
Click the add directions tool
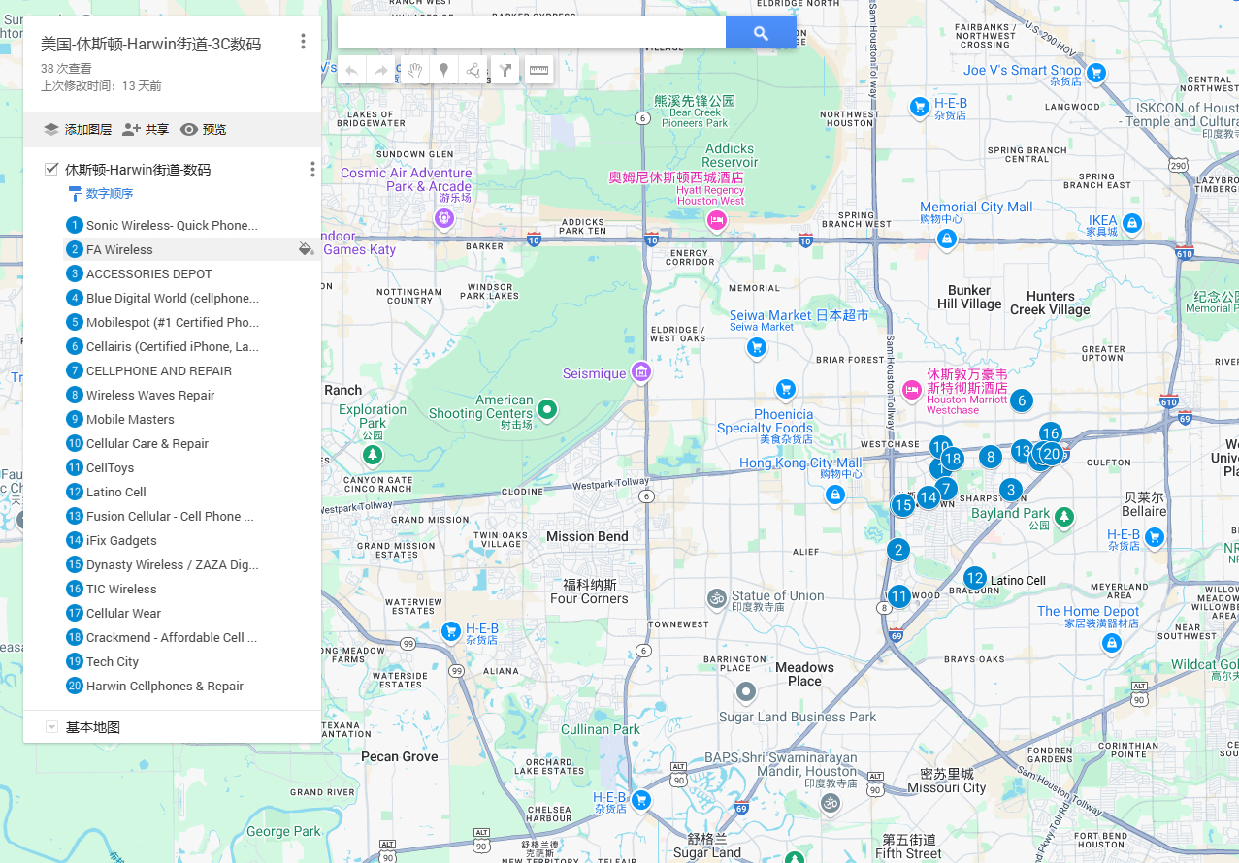tap(505, 70)
